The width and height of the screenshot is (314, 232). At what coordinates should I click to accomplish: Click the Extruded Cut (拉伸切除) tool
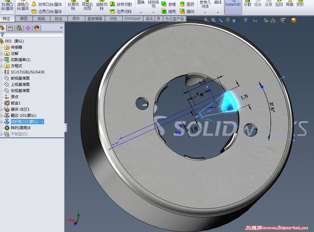coord(73,6)
